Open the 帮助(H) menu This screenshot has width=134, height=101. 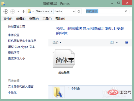click(60, 19)
